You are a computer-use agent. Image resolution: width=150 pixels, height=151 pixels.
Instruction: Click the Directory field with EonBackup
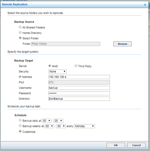[79, 99]
